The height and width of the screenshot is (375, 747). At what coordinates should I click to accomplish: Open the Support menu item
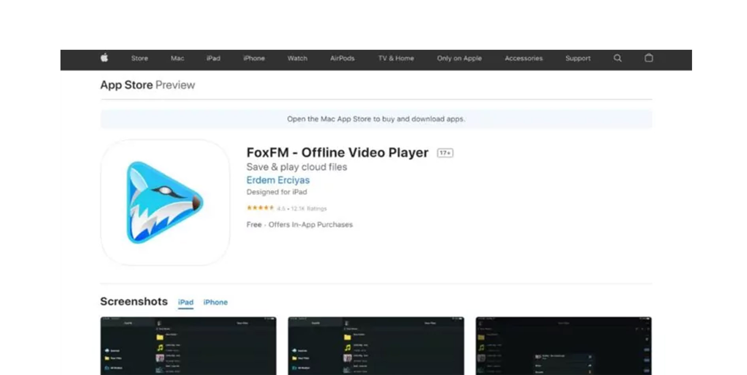point(577,58)
